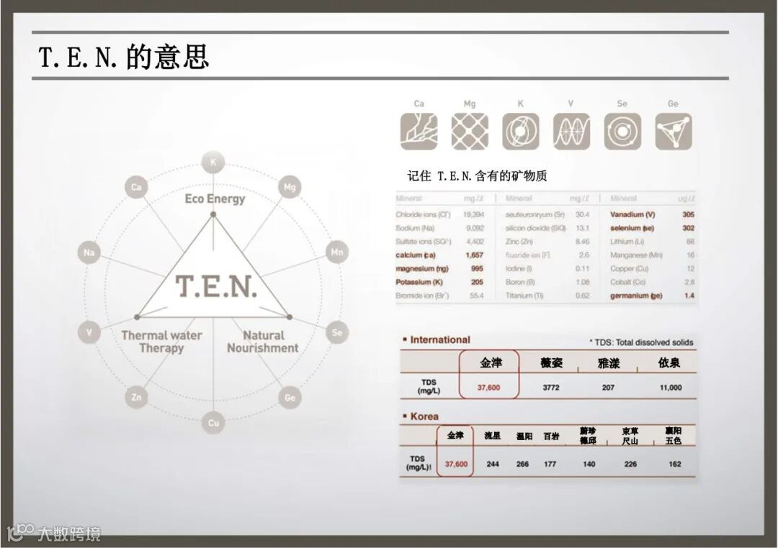Select the K orbital mineral icon tile
The image size is (778, 548).
[521, 132]
